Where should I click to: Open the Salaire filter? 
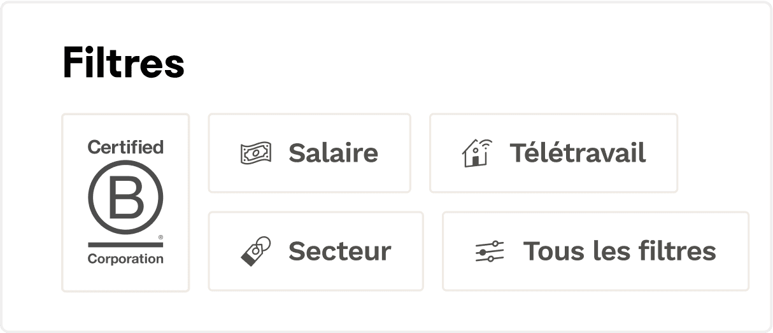[x=309, y=153]
